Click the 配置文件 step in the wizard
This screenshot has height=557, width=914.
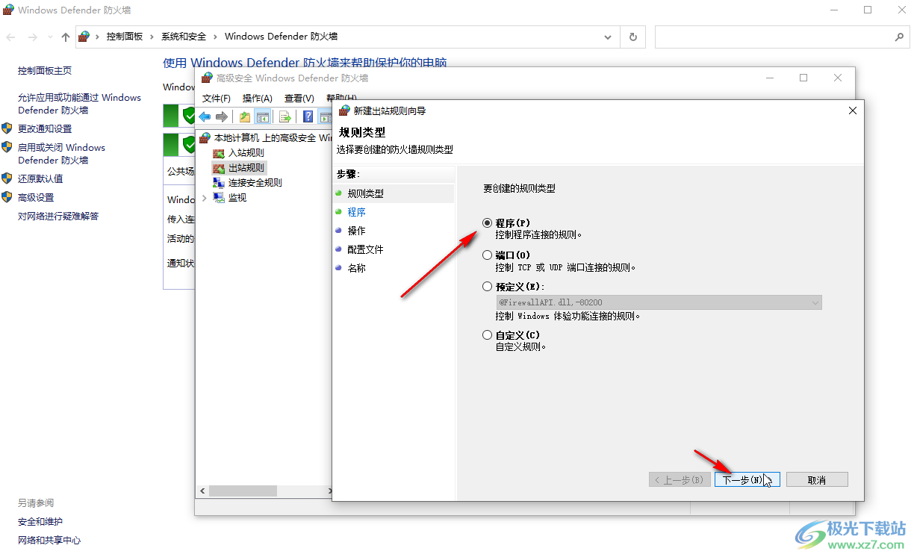365,249
